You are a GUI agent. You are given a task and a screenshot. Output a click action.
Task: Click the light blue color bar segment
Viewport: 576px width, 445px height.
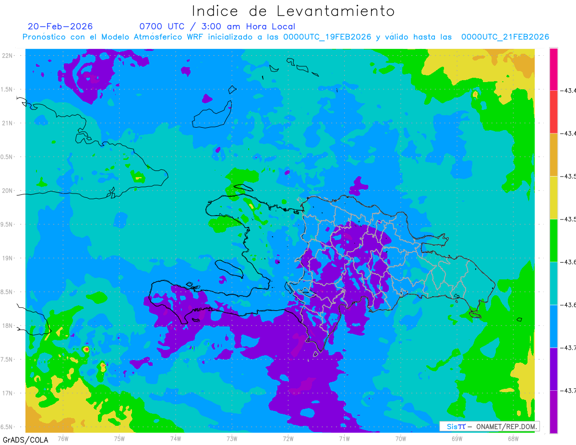pos(553,326)
